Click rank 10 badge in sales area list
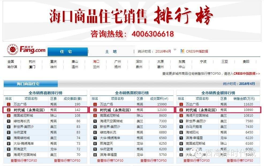The image size is (264, 166). coord(95,155)
